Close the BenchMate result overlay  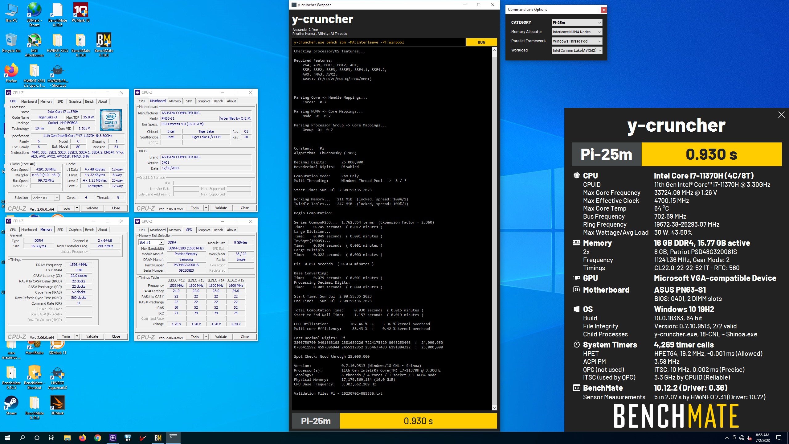click(x=781, y=115)
